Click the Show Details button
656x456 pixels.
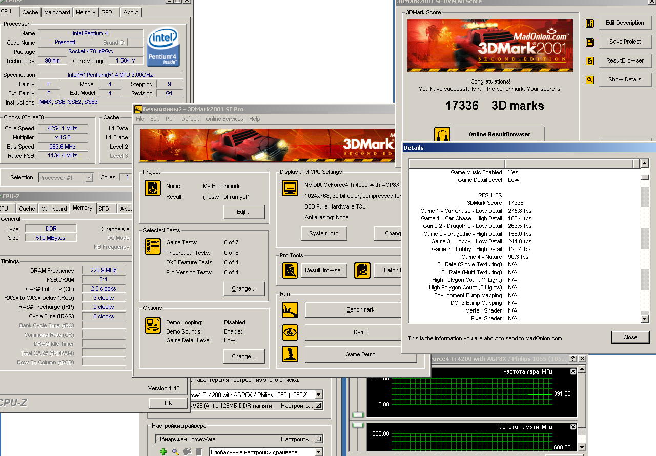click(x=625, y=80)
